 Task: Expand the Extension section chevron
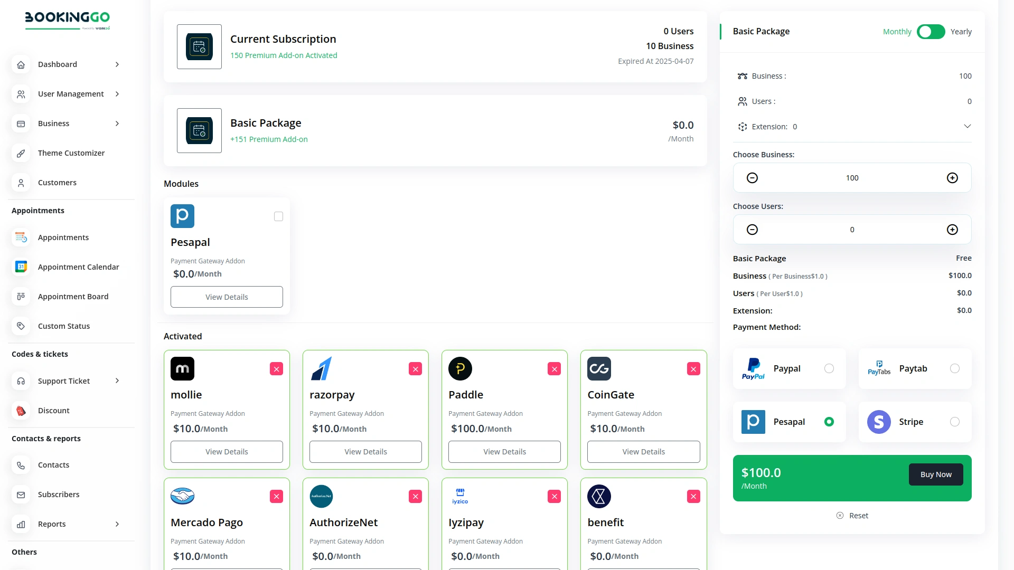coord(967,126)
